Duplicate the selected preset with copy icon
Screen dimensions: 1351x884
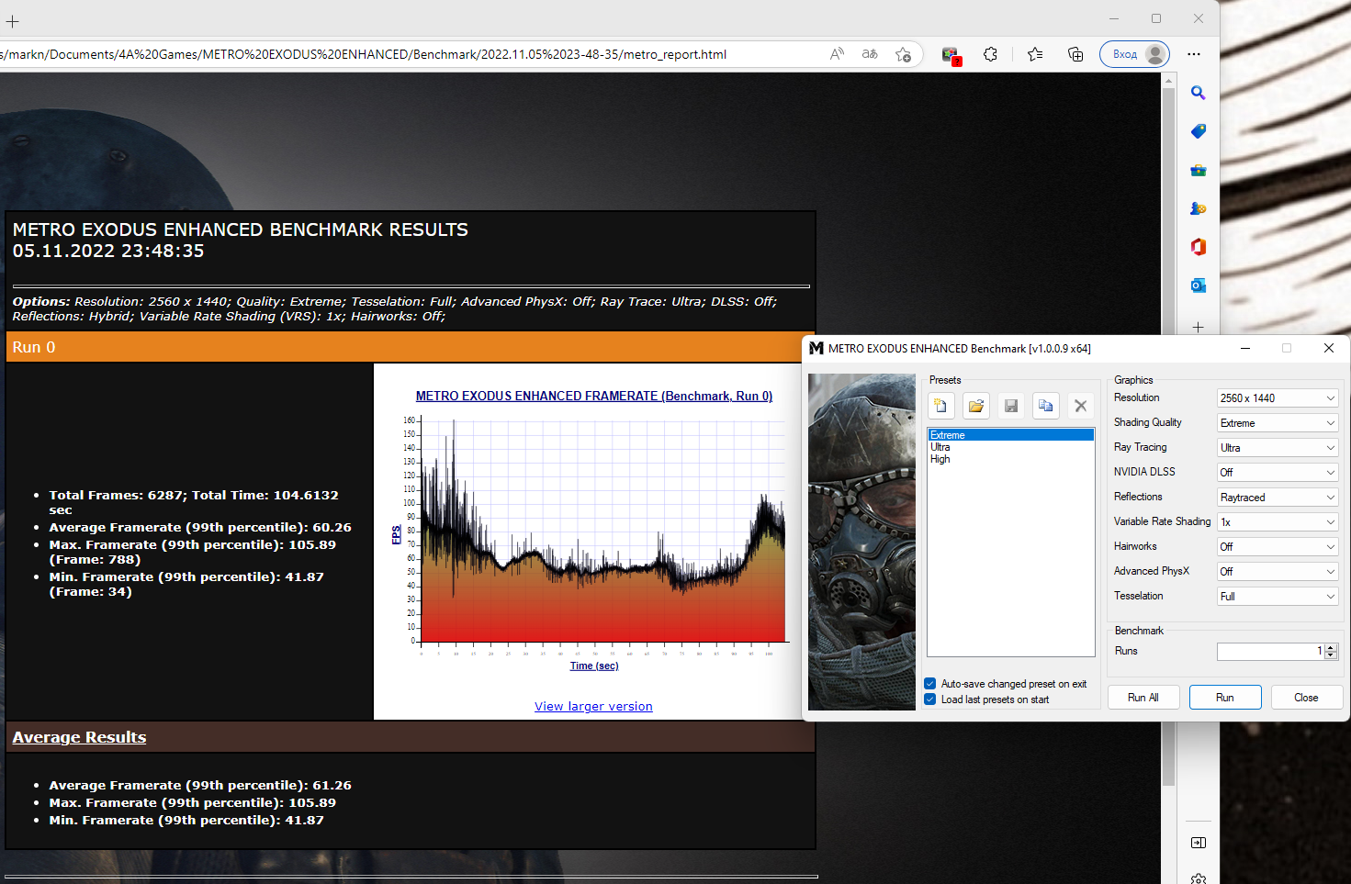pyautogui.click(x=1046, y=406)
